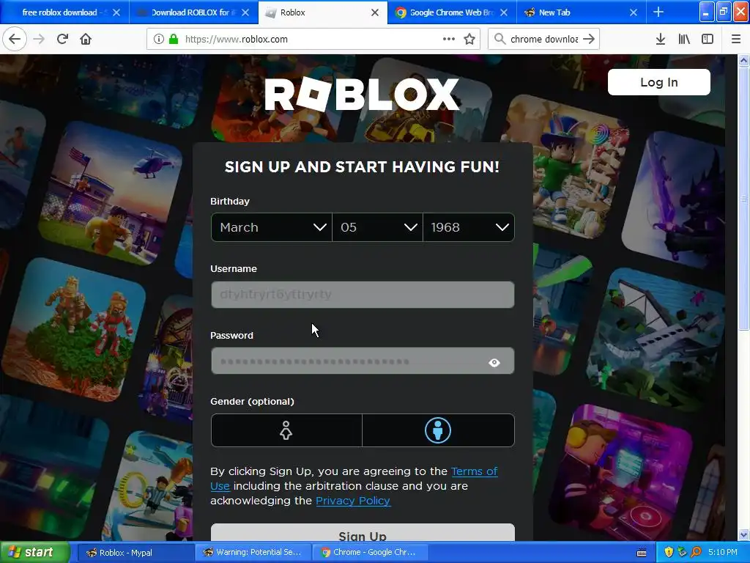Open the downloads arrow icon
The width and height of the screenshot is (750, 563).
tap(661, 39)
